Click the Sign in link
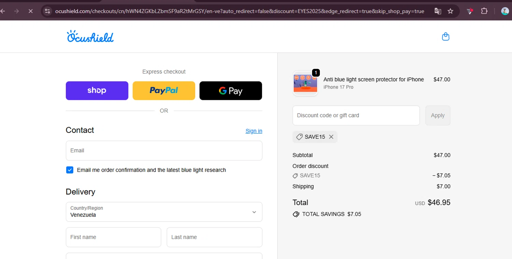The height and width of the screenshot is (259, 512). coord(254,131)
